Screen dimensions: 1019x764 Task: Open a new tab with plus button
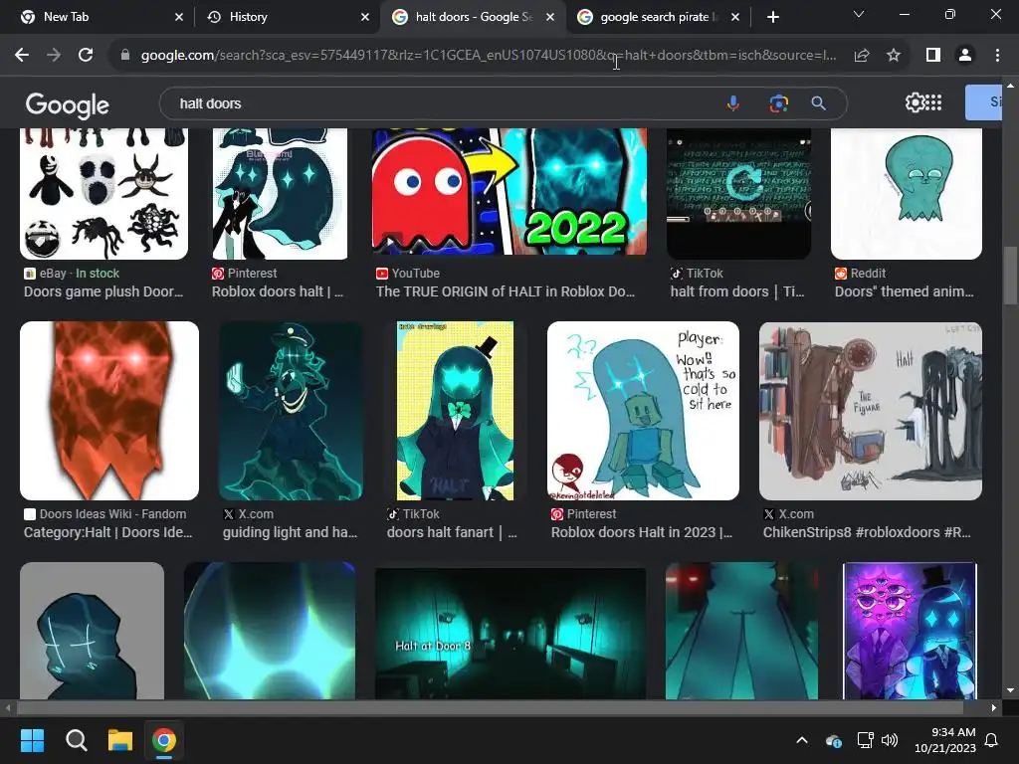[772, 17]
